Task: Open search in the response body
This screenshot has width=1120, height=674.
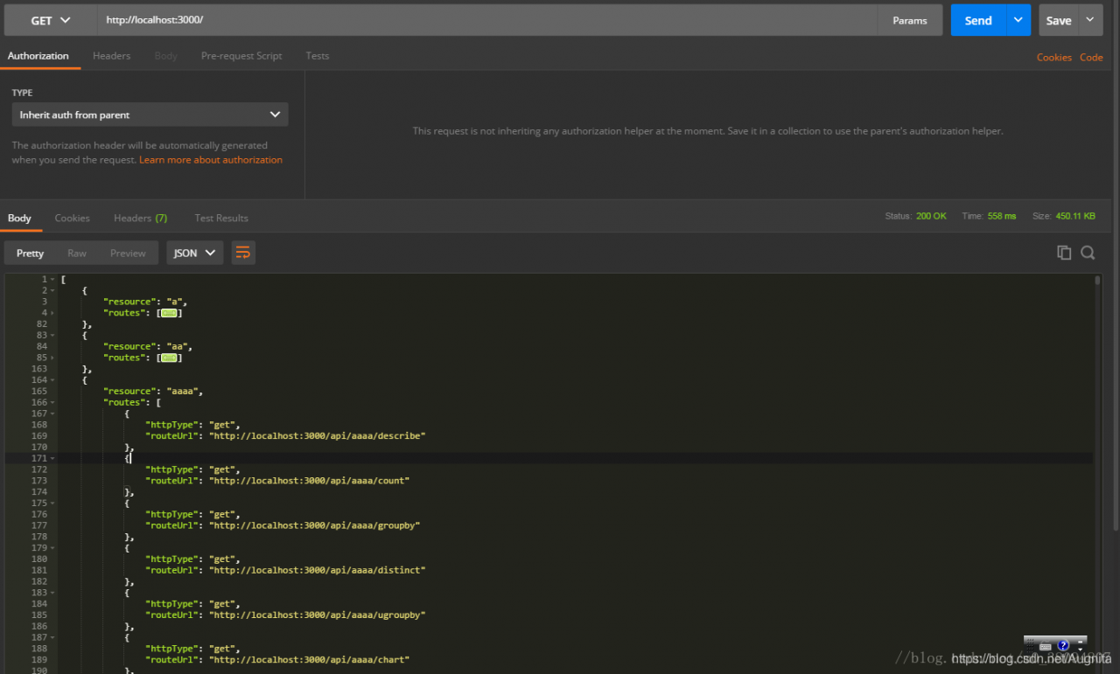Action: click(x=1088, y=253)
